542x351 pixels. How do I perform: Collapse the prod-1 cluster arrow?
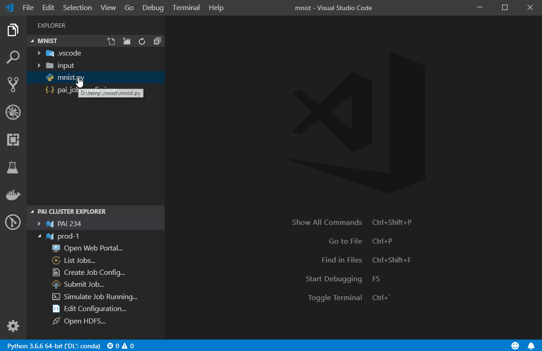click(x=39, y=236)
